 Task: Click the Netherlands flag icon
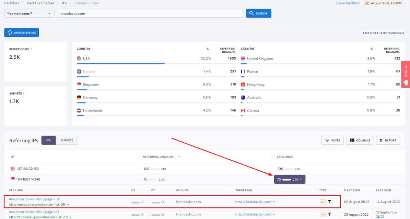79,110
